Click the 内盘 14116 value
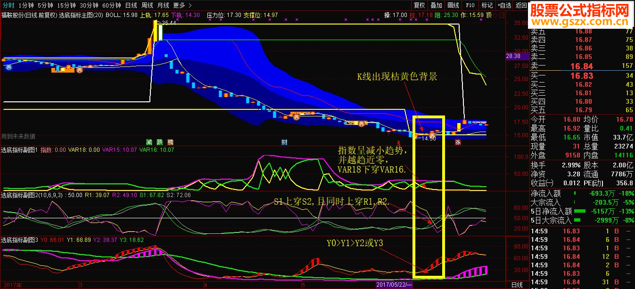The height and width of the screenshot is (289, 635). [623, 155]
